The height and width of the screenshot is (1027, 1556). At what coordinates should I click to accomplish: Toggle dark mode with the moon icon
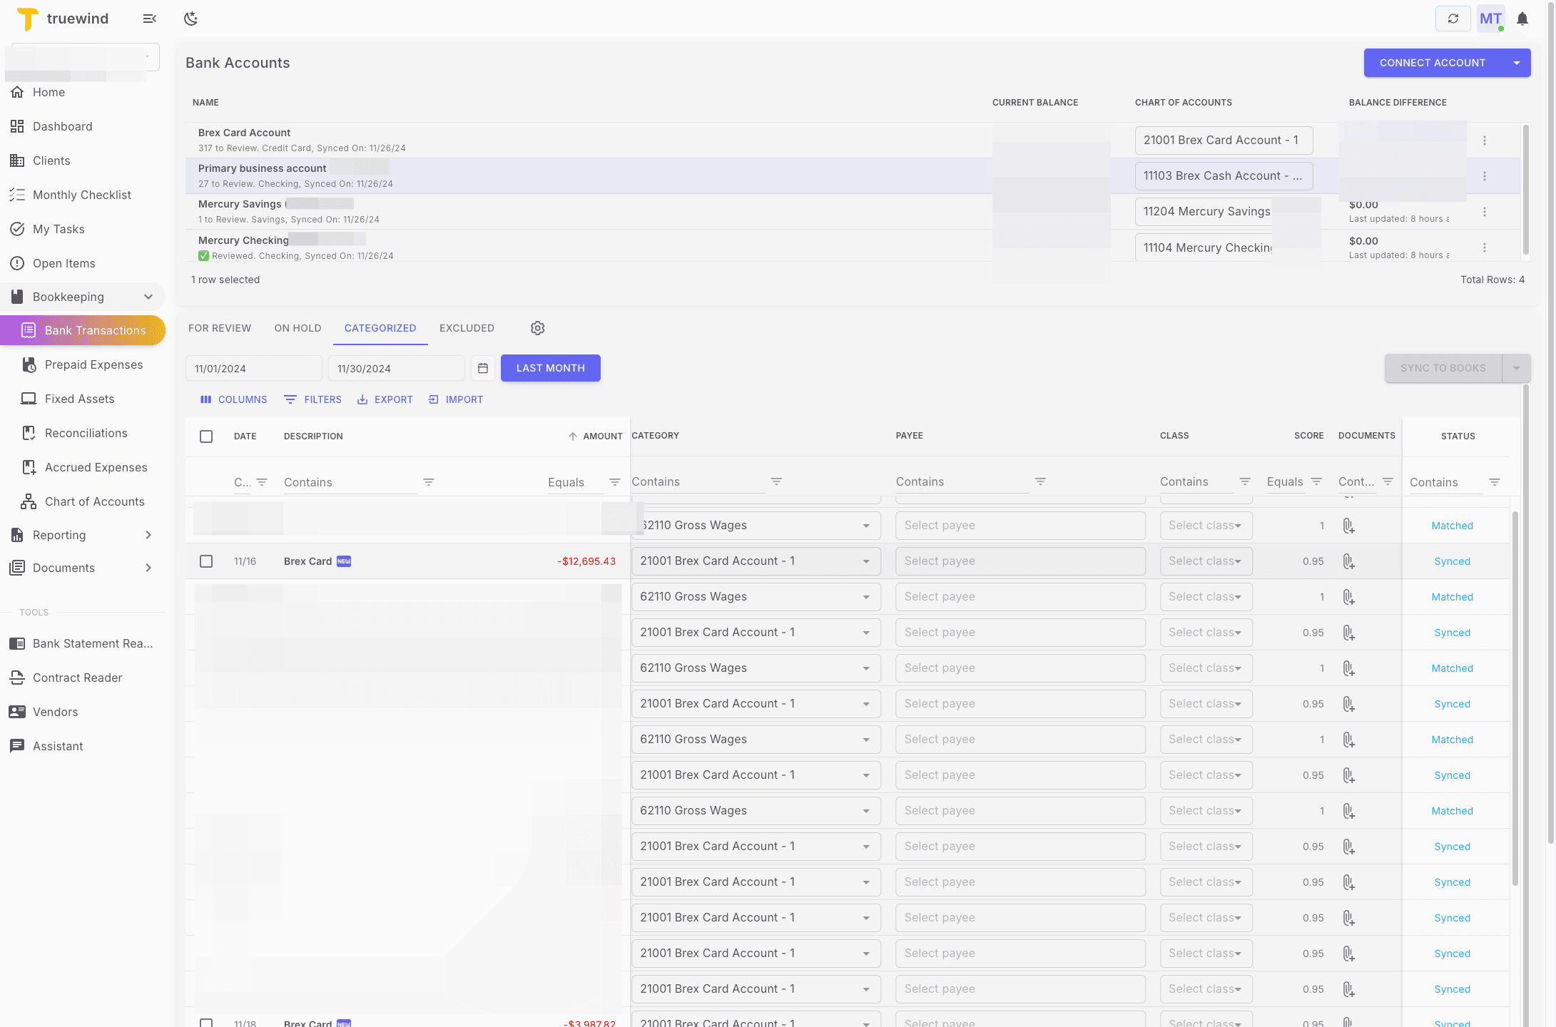pyautogui.click(x=190, y=19)
